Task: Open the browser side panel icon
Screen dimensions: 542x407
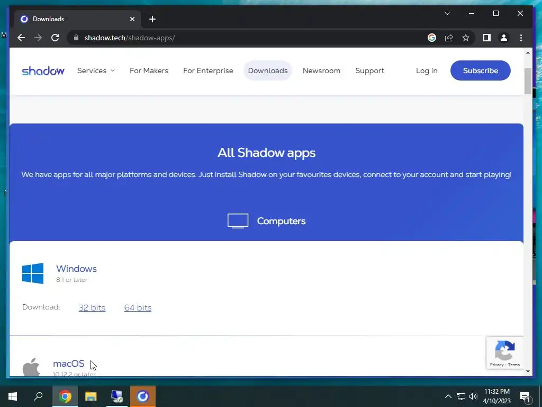Action: pyautogui.click(x=487, y=38)
